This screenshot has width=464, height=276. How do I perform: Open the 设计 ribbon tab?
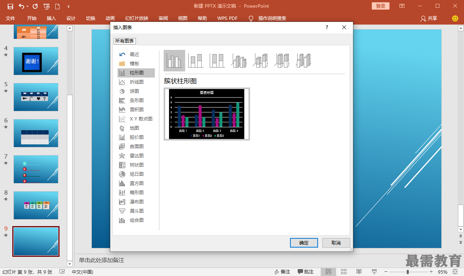71,18
